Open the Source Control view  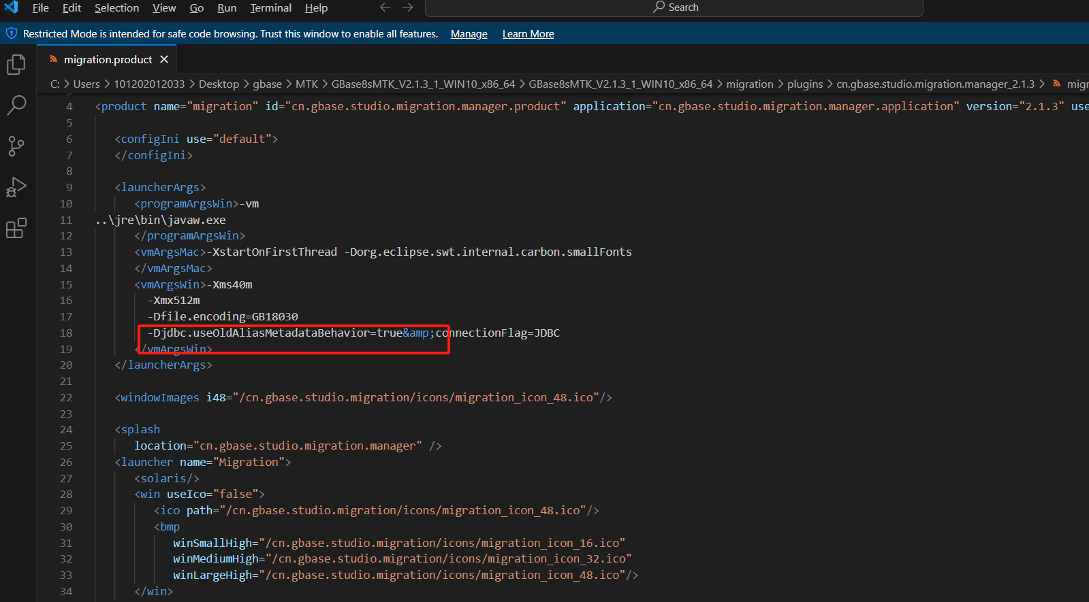pos(16,146)
